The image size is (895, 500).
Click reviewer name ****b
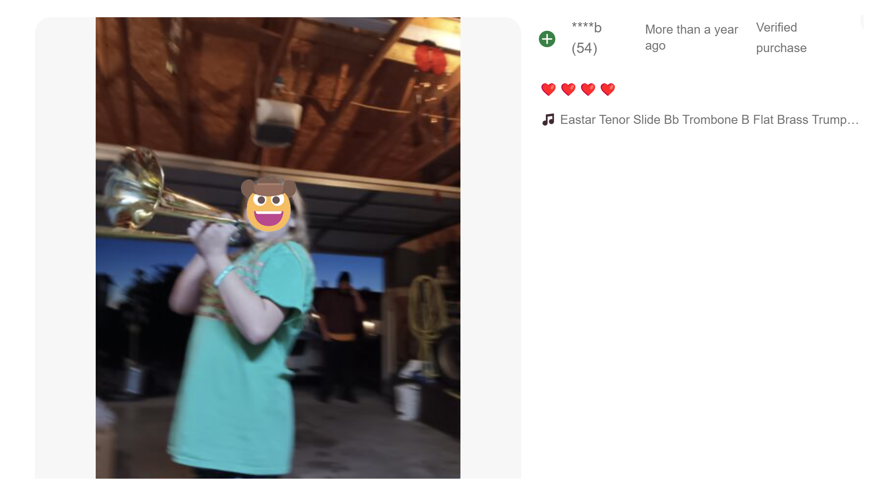[x=587, y=27]
